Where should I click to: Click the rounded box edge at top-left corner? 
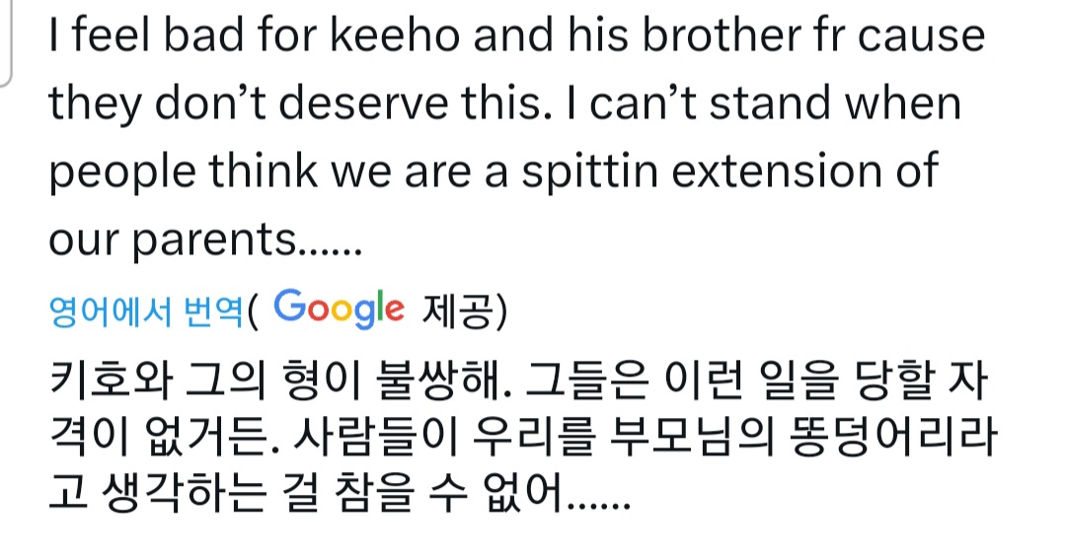pos(6,42)
